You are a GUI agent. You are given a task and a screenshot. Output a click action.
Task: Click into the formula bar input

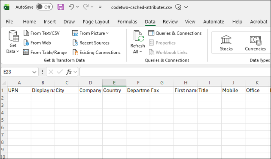pos(175,72)
